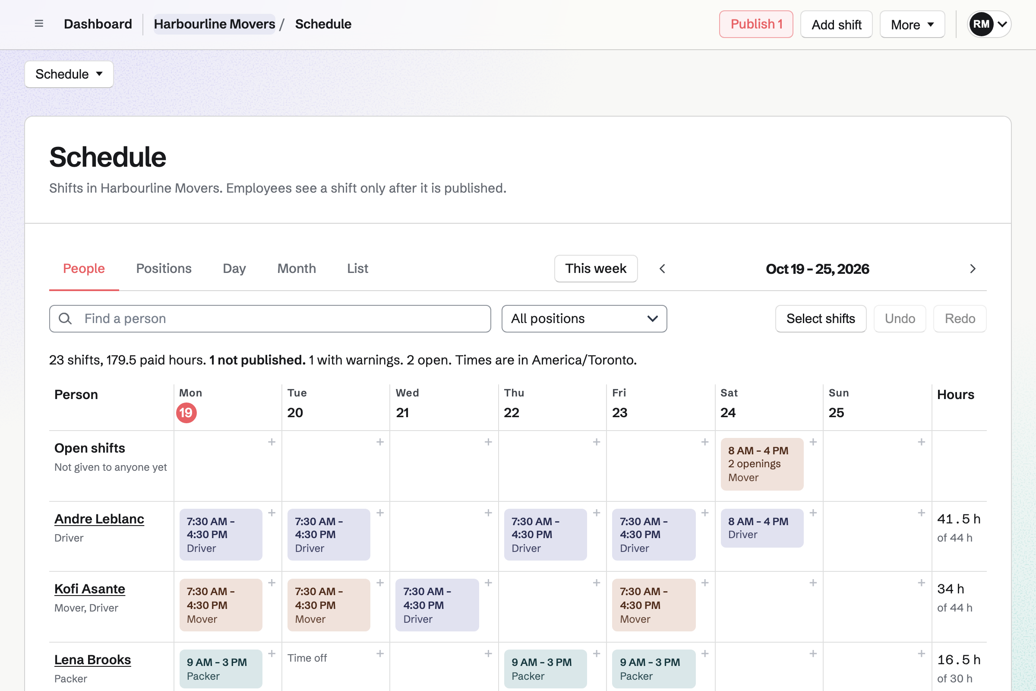Add open shift on Tuesday 20

tap(380, 441)
